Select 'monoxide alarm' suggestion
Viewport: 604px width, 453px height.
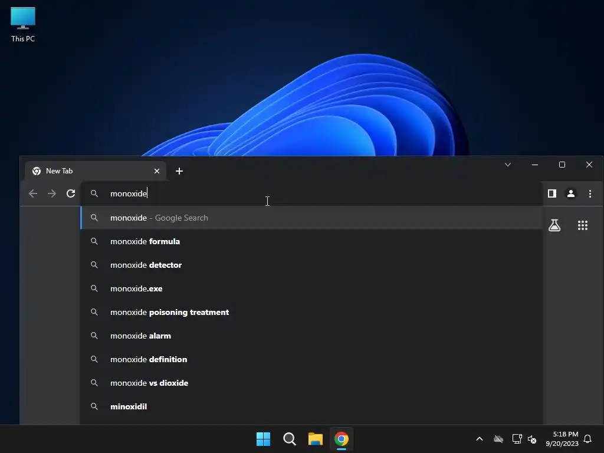point(311,336)
